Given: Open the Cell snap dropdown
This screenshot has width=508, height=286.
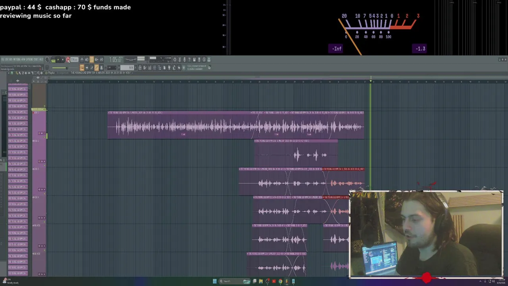Looking at the screenshot, I should click(112, 68).
